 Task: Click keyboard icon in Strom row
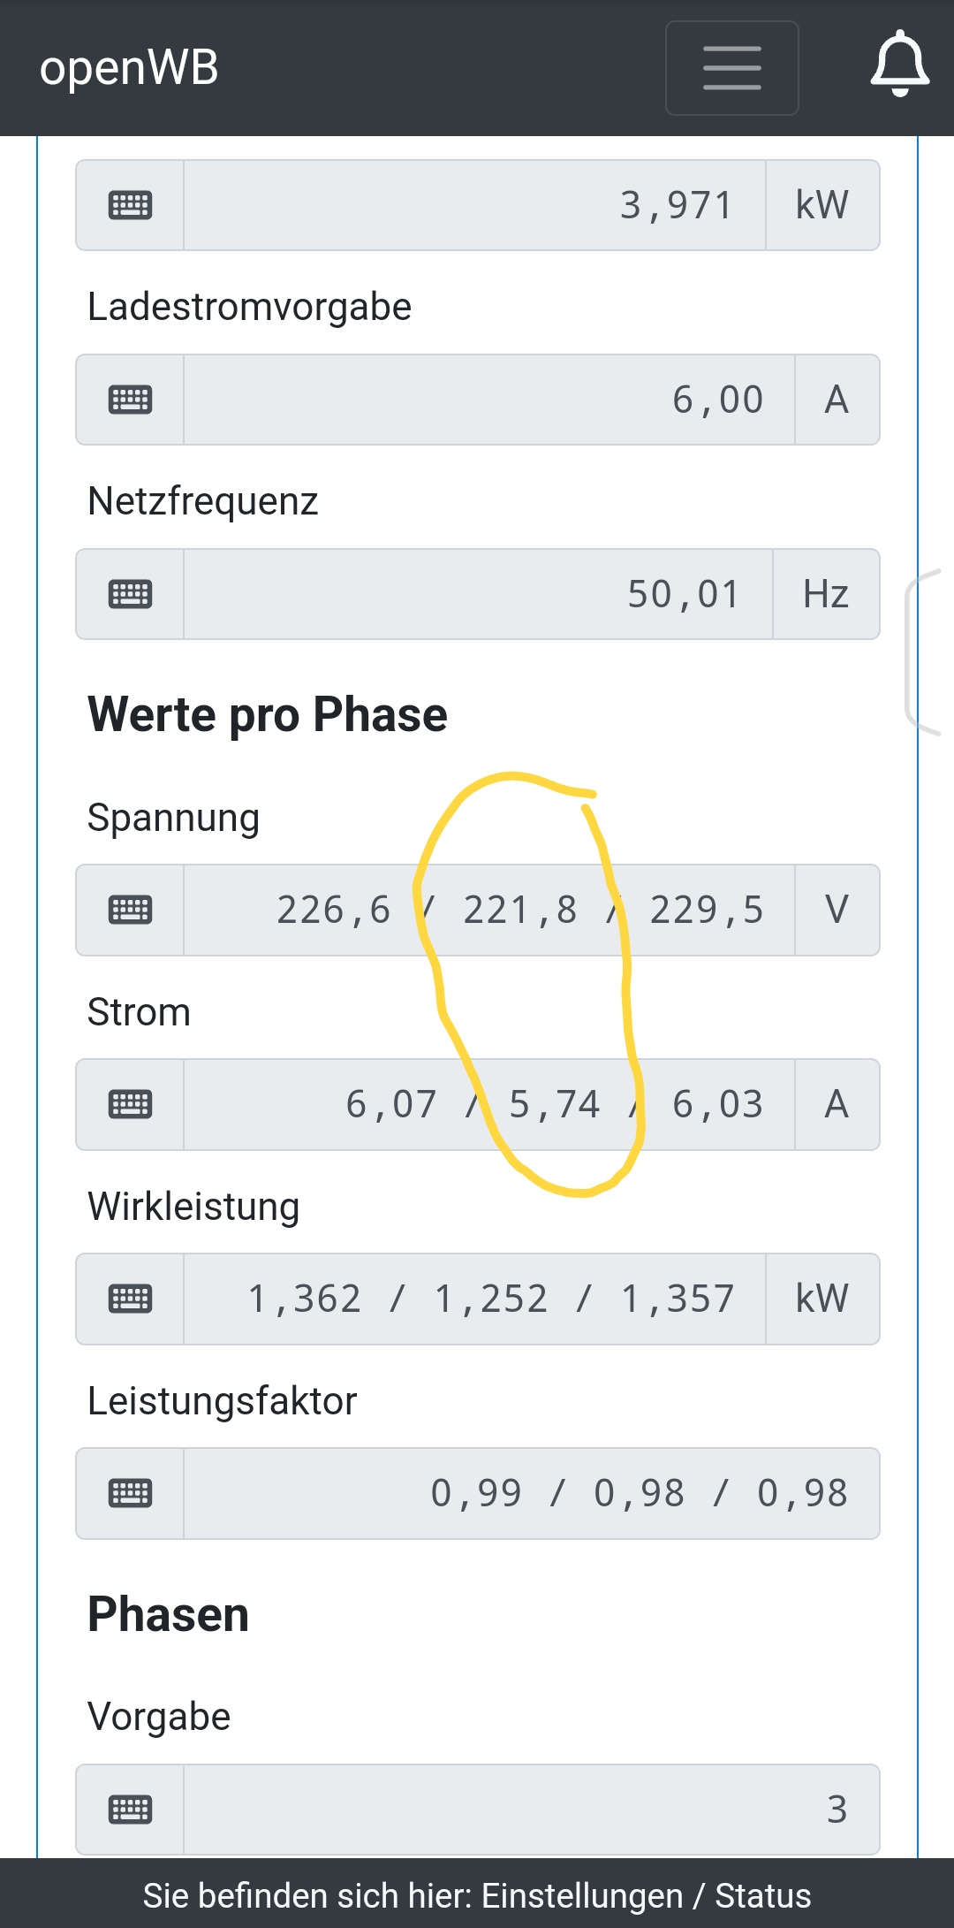[x=130, y=1104]
